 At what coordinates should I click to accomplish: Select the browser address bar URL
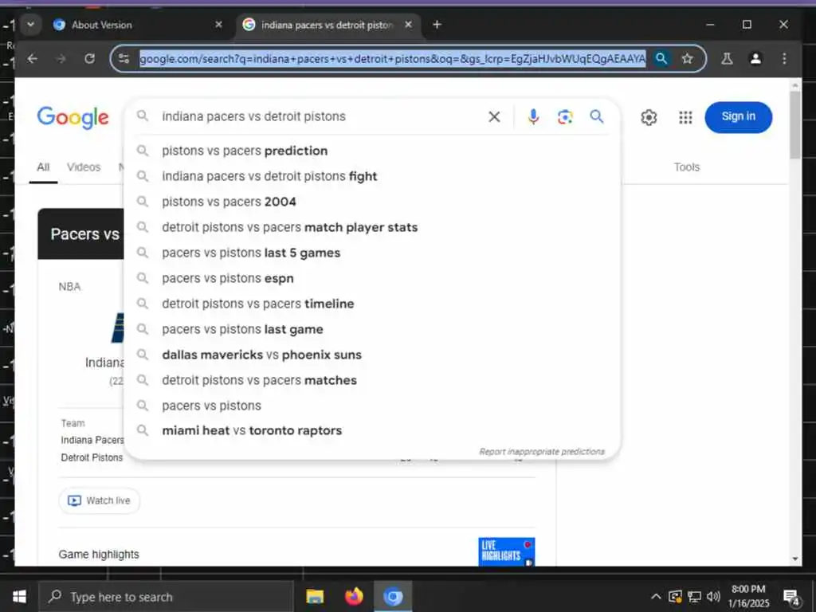393,59
